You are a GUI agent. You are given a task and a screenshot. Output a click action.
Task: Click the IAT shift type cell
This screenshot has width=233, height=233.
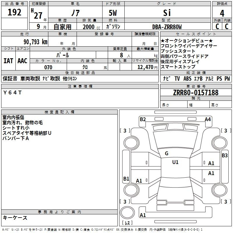pyautogui.click(x=8, y=61)
